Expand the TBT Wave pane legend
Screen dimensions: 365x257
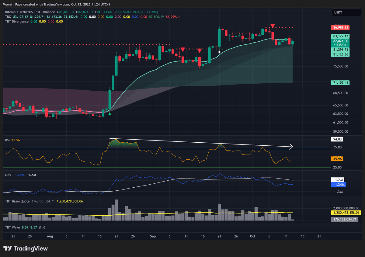pyautogui.click(x=12, y=227)
